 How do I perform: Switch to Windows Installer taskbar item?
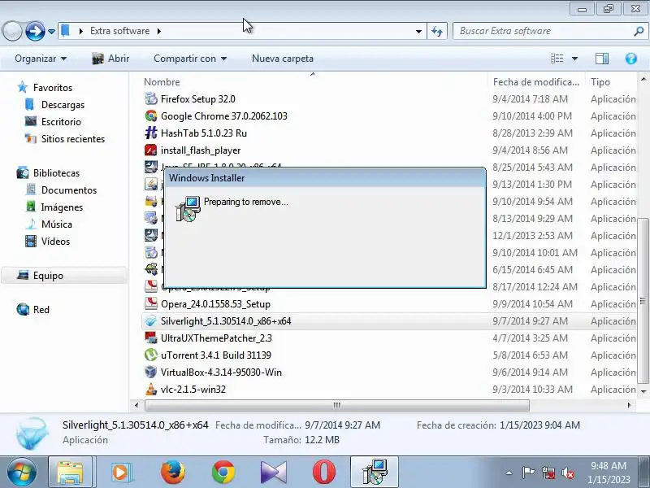pyautogui.click(x=375, y=473)
